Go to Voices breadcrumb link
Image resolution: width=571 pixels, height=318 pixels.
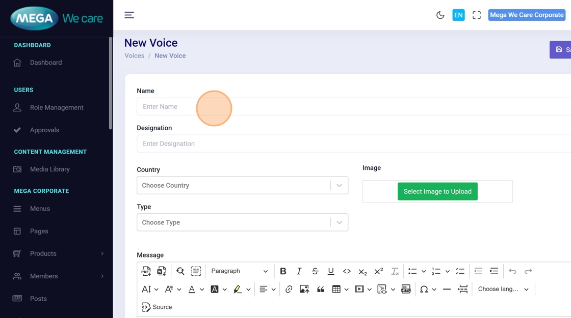tap(134, 55)
